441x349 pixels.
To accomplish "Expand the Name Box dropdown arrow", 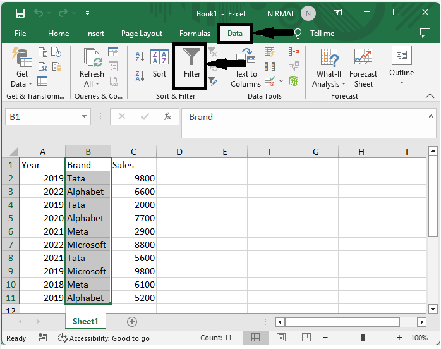I will click(85, 117).
